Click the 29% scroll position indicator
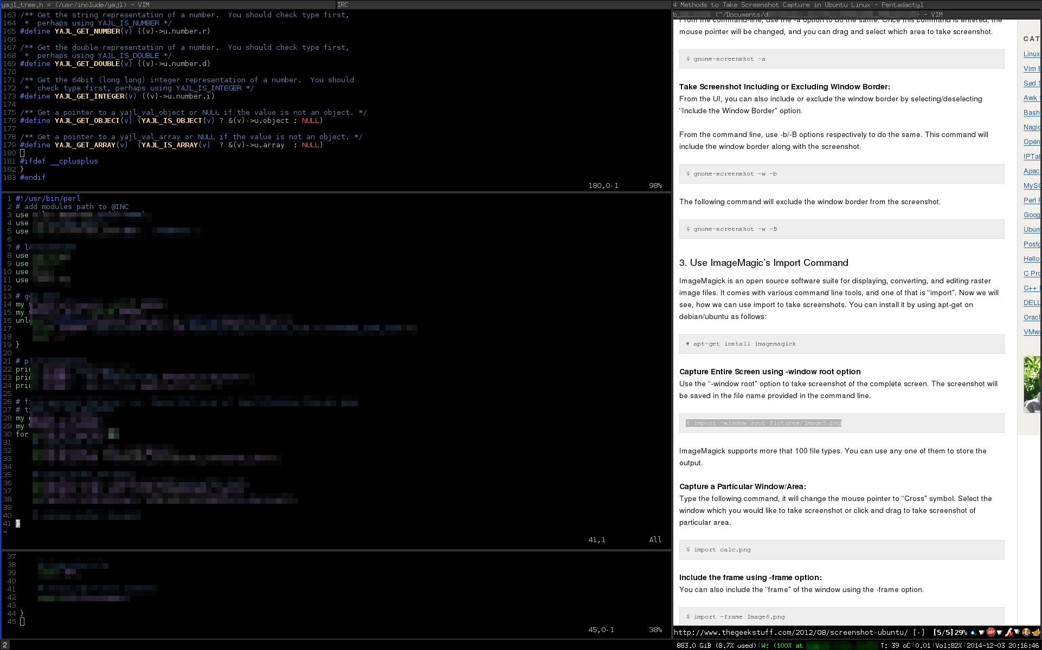Screen dimensions: 1042x650 [x=961, y=632]
